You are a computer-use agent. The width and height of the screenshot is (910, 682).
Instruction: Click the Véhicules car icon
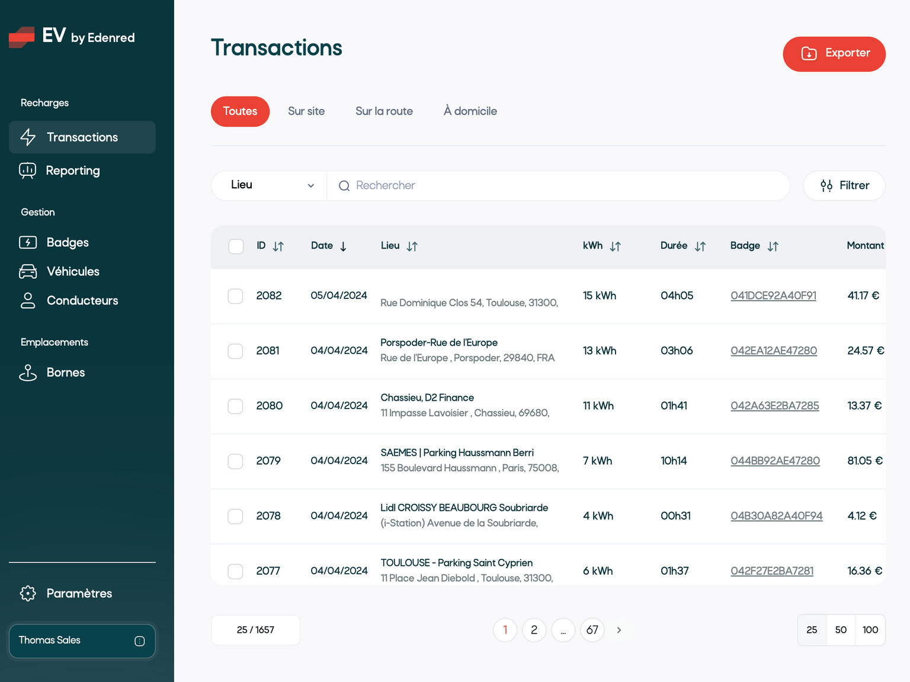tap(28, 271)
